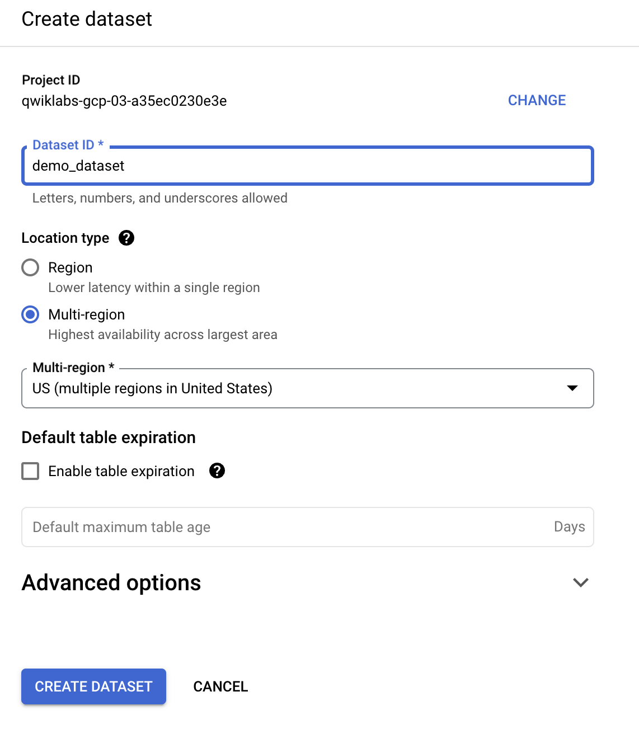The height and width of the screenshot is (734, 639).
Task: Click the Location type help icon
Action: click(127, 238)
